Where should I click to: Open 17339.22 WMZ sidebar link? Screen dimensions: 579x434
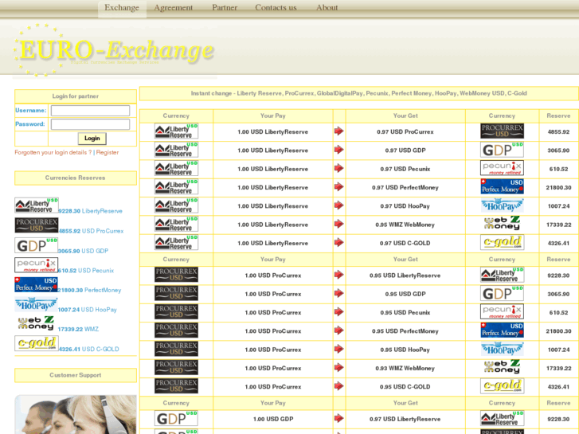78,329
